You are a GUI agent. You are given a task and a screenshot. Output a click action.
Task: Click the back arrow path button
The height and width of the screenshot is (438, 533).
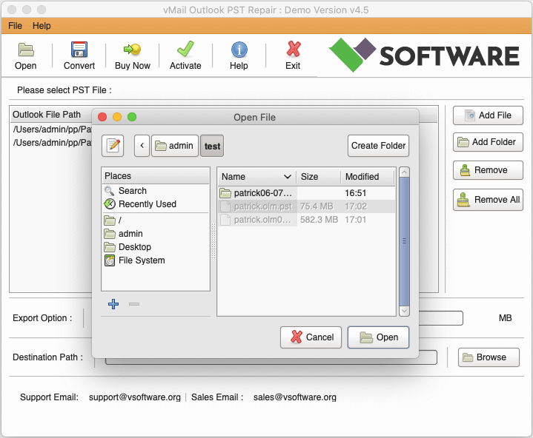click(x=142, y=146)
